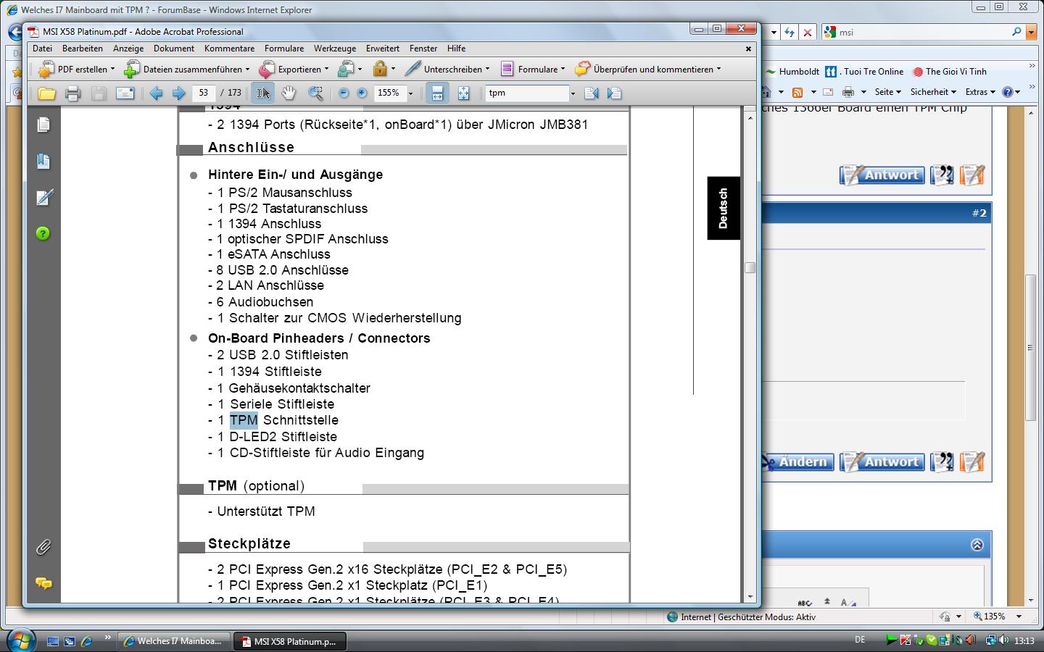Viewport: 1044px width, 652px height.
Task: Open The Gioi Vi Tinh favorite in IE
Action: pos(949,72)
